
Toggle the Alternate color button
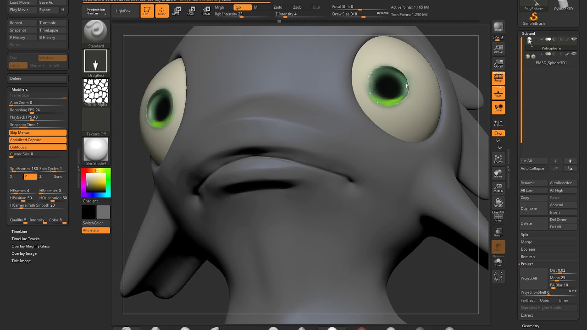[x=96, y=230]
